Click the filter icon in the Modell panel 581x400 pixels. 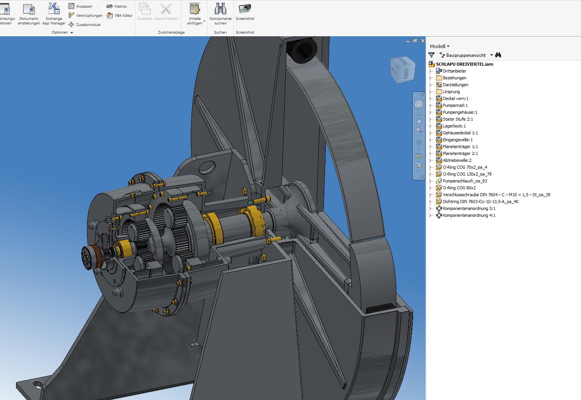pos(431,55)
